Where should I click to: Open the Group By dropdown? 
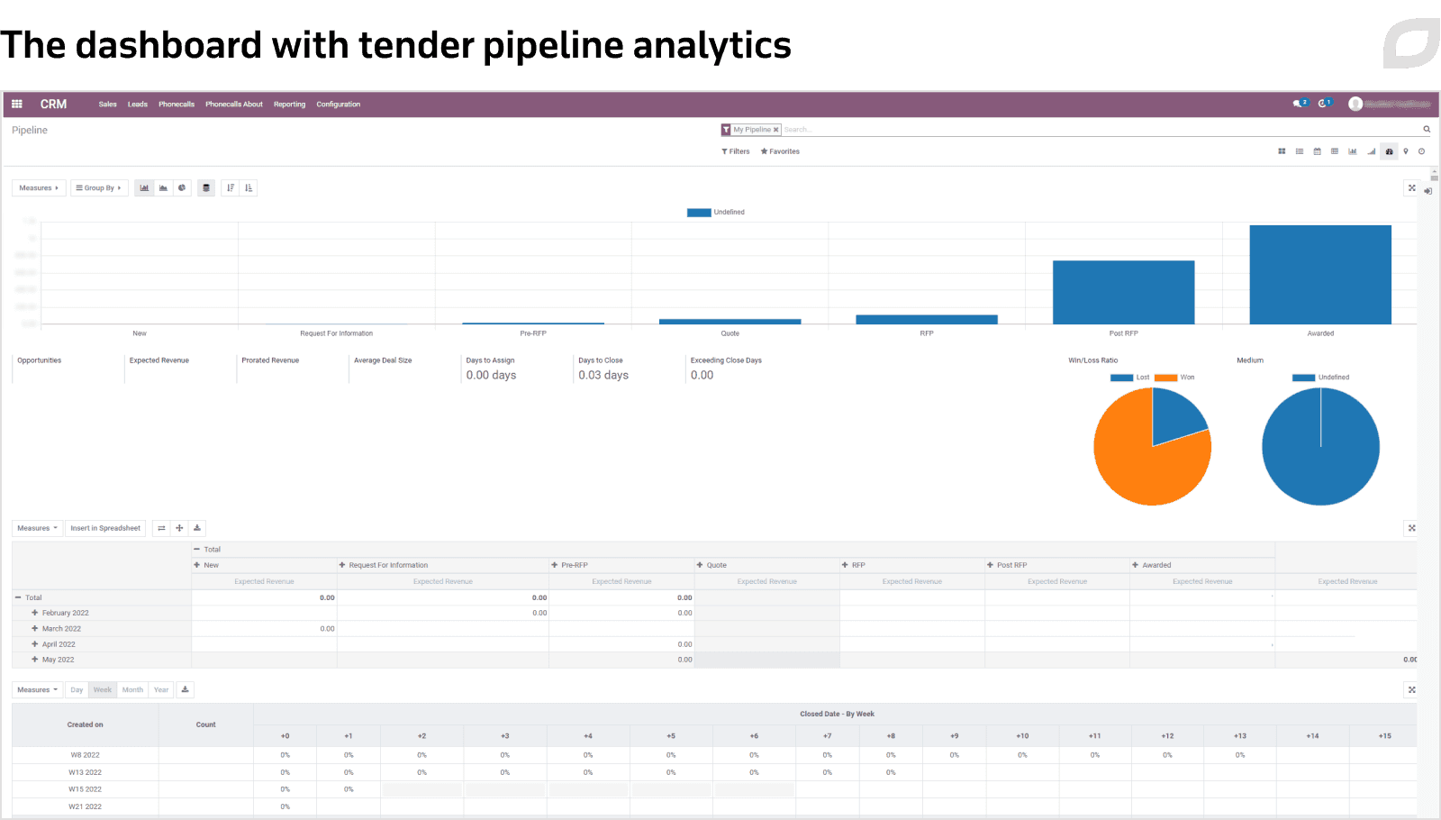(99, 188)
